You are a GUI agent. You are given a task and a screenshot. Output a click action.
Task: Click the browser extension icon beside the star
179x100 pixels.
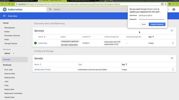[x=170, y=4]
